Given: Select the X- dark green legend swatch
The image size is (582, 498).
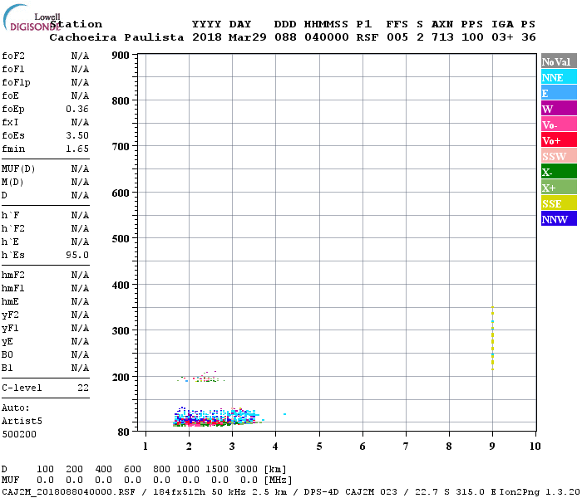Looking at the screenshot, I should [559, 171].
